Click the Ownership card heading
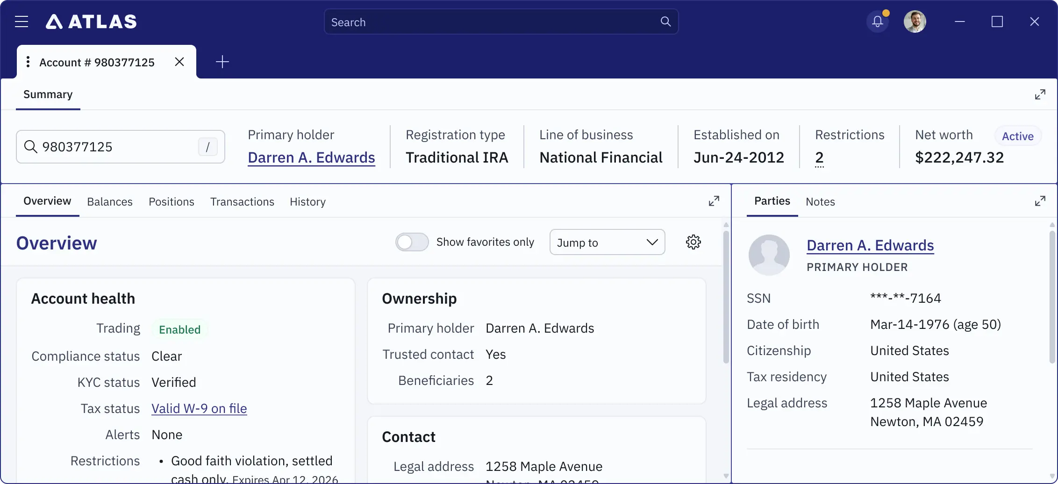This screenshot has height=484, width=1058. 419,299
